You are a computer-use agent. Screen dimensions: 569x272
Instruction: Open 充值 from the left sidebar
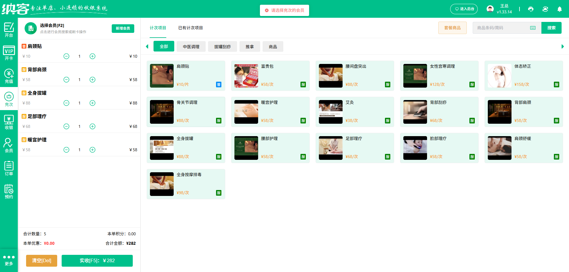coord(9,76)
